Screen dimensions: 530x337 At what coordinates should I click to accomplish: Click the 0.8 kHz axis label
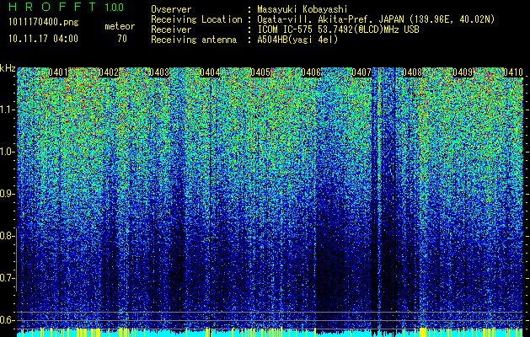tap(8, 236)
